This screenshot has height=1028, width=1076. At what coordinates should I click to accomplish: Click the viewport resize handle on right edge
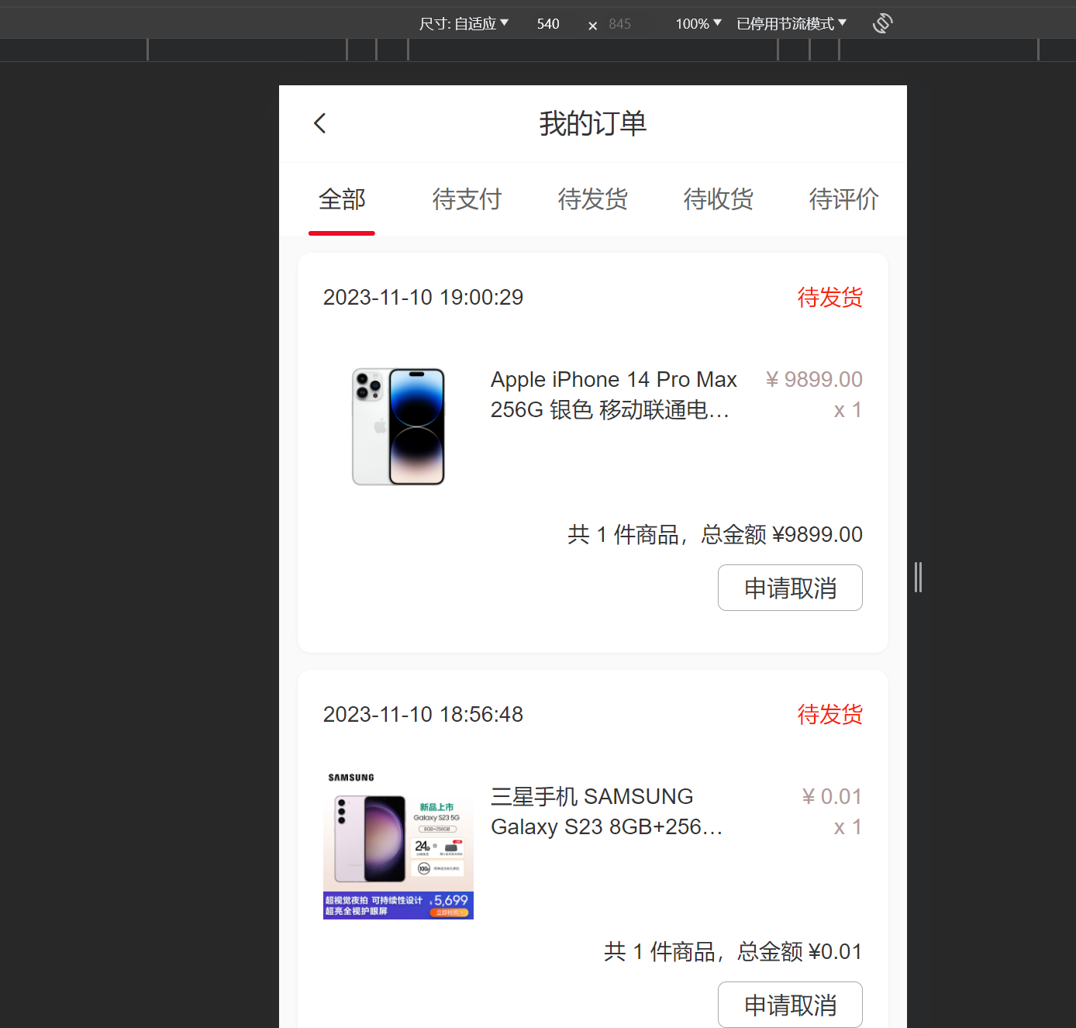(x=918, y=578)
